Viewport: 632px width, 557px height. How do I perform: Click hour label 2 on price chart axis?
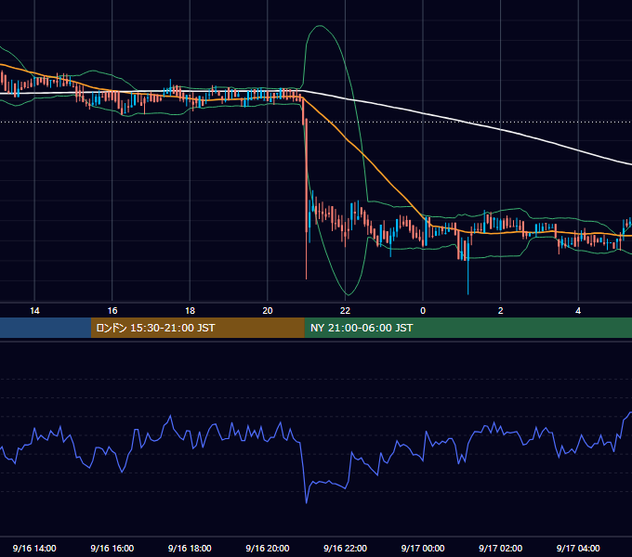(501, 311)
